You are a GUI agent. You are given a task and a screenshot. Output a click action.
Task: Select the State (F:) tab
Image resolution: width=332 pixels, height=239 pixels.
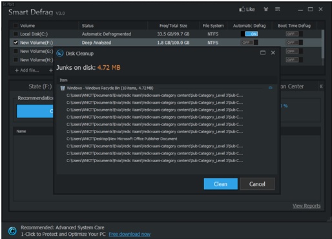click(40, 87)
